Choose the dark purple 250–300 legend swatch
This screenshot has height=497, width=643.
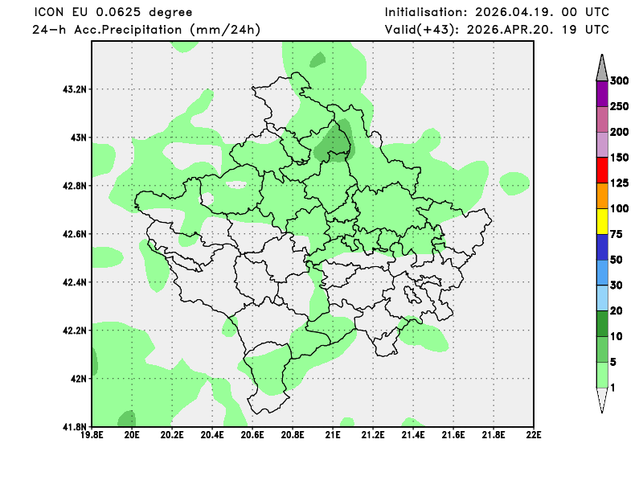[601, 93]
